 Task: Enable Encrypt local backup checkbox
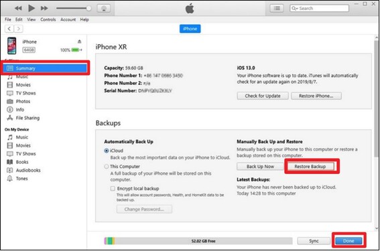point(113,188)
